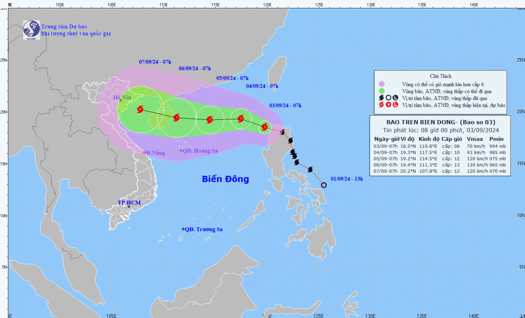Click the pink circle swatch in the legend
Image resolution: width=525 pixels, height=318 pixels.
coord(381,84)
